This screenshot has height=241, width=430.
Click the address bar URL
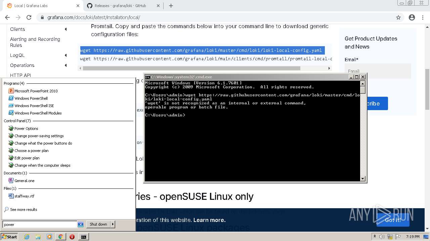click(93, 17)
